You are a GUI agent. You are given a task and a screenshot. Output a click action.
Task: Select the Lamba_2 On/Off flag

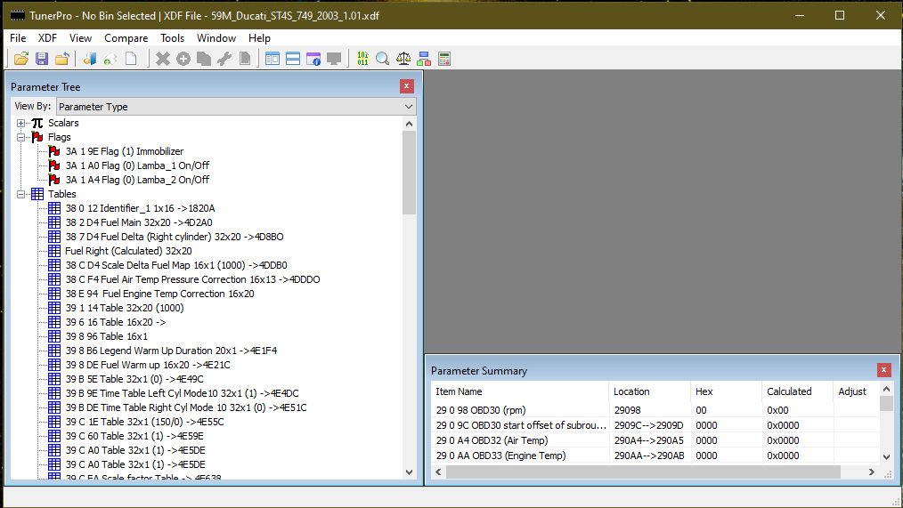[x=137, y=180]
